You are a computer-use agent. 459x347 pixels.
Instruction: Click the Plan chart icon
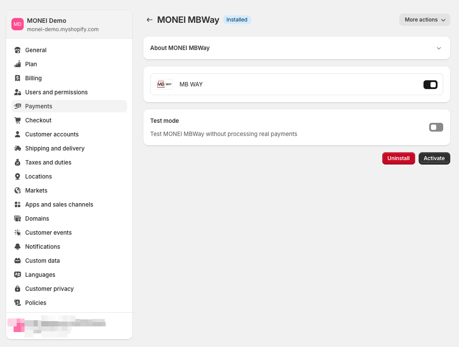[18, 64]
